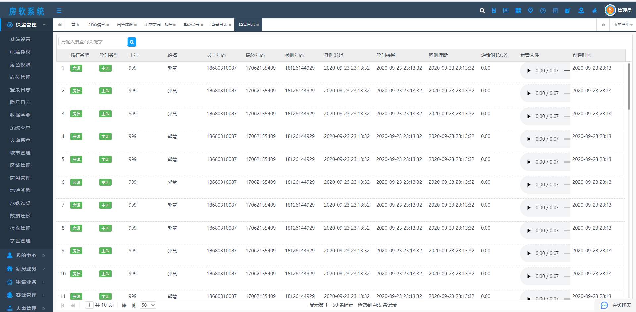Click the 创建时间 column header
Viewport: 636px width, 312px height.
click(x=582, y=55)
